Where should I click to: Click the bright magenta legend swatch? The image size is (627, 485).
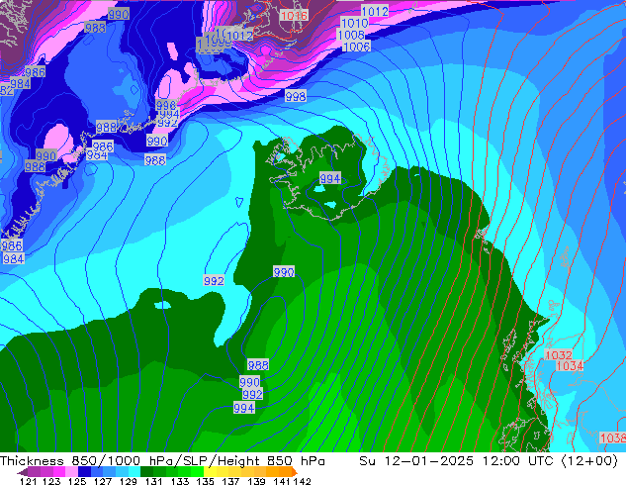tap(59, 471)
